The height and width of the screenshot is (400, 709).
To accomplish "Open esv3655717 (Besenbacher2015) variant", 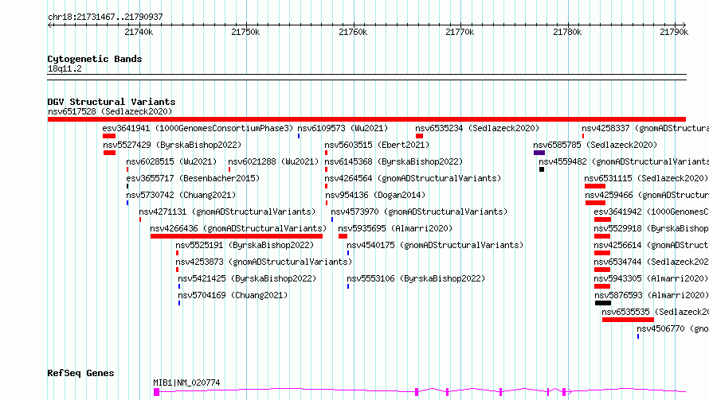I will [x=193, y=178].
